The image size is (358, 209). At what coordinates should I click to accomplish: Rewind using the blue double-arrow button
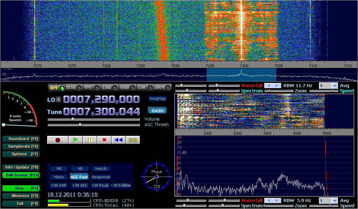pos(119,140)
